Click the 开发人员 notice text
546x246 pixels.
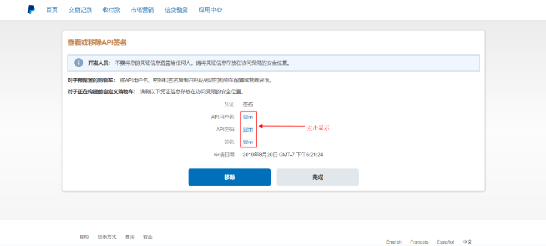coord(189,63)
